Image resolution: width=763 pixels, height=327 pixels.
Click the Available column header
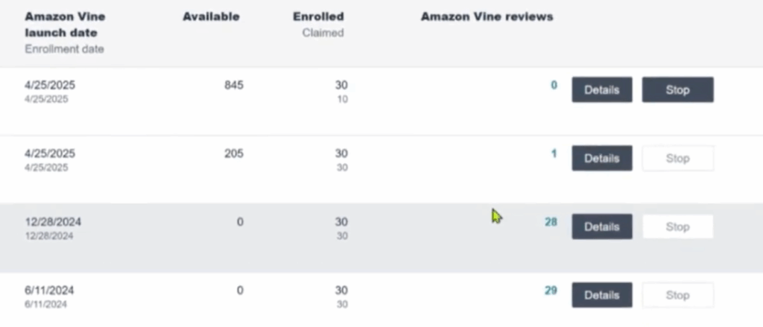click(211, 17)
